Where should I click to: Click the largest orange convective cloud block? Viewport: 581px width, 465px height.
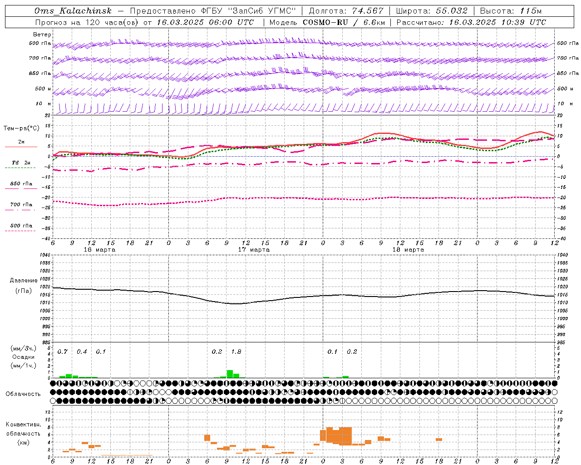(x=345, y=436)
